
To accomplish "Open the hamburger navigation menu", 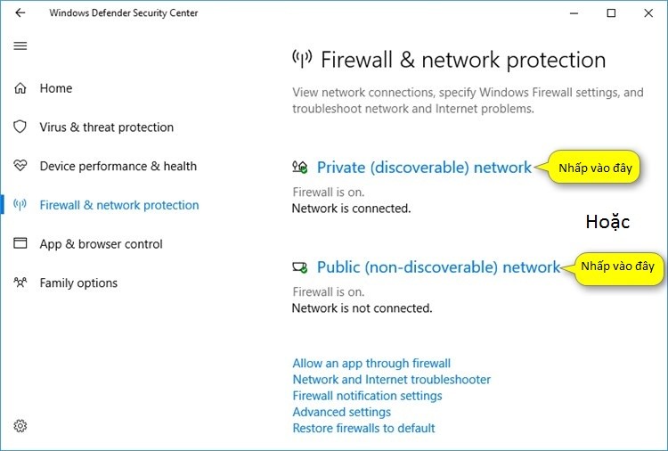I will click(x=20, y=46).
